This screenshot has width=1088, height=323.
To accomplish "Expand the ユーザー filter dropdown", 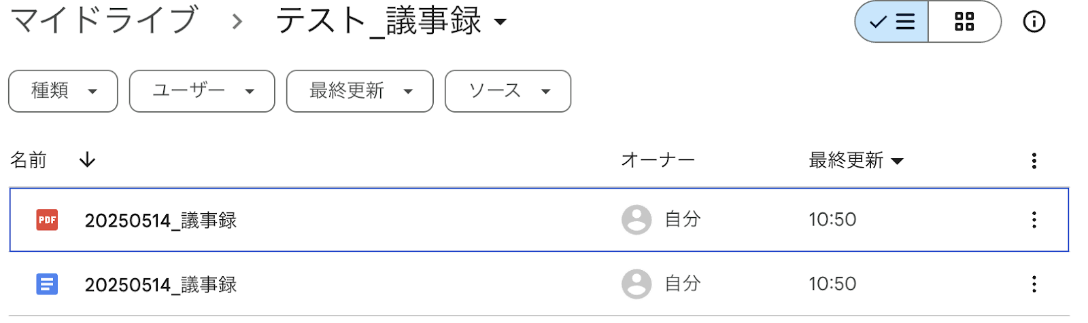I will coord(202,91).
